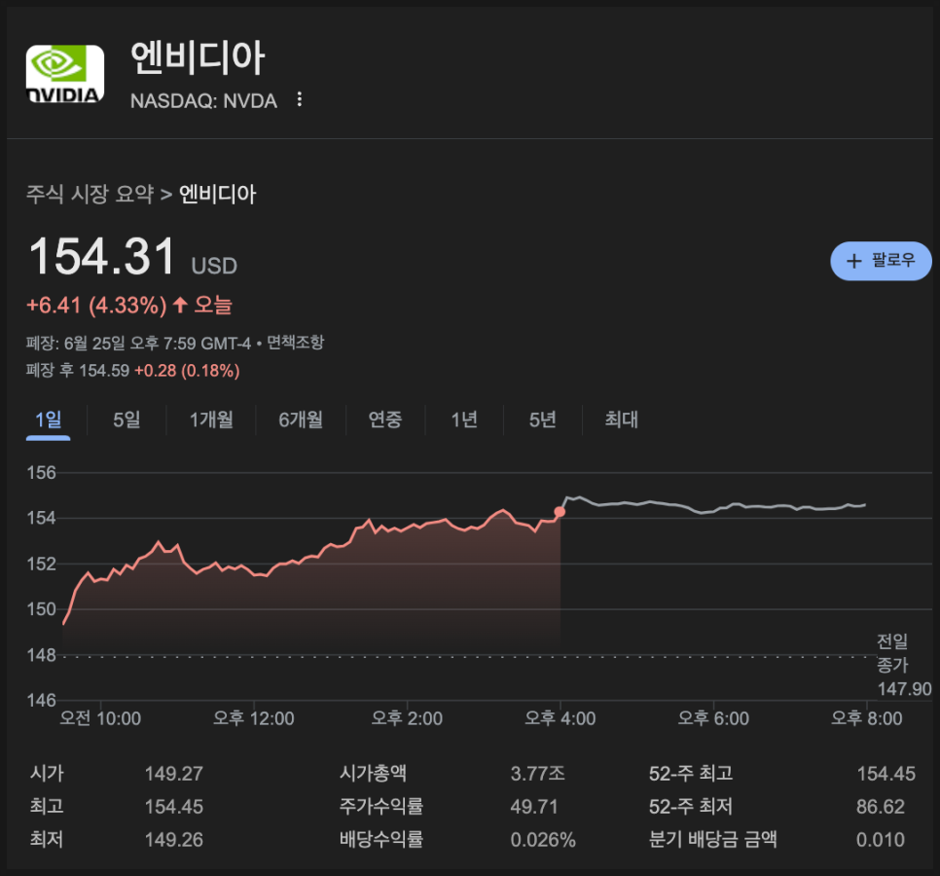Click the 52-주 최고 label

tap(691, 774)
